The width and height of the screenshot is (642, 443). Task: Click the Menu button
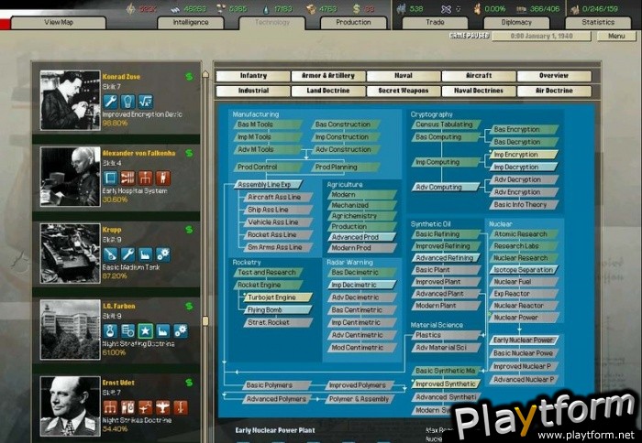click(x=616, y=37)
